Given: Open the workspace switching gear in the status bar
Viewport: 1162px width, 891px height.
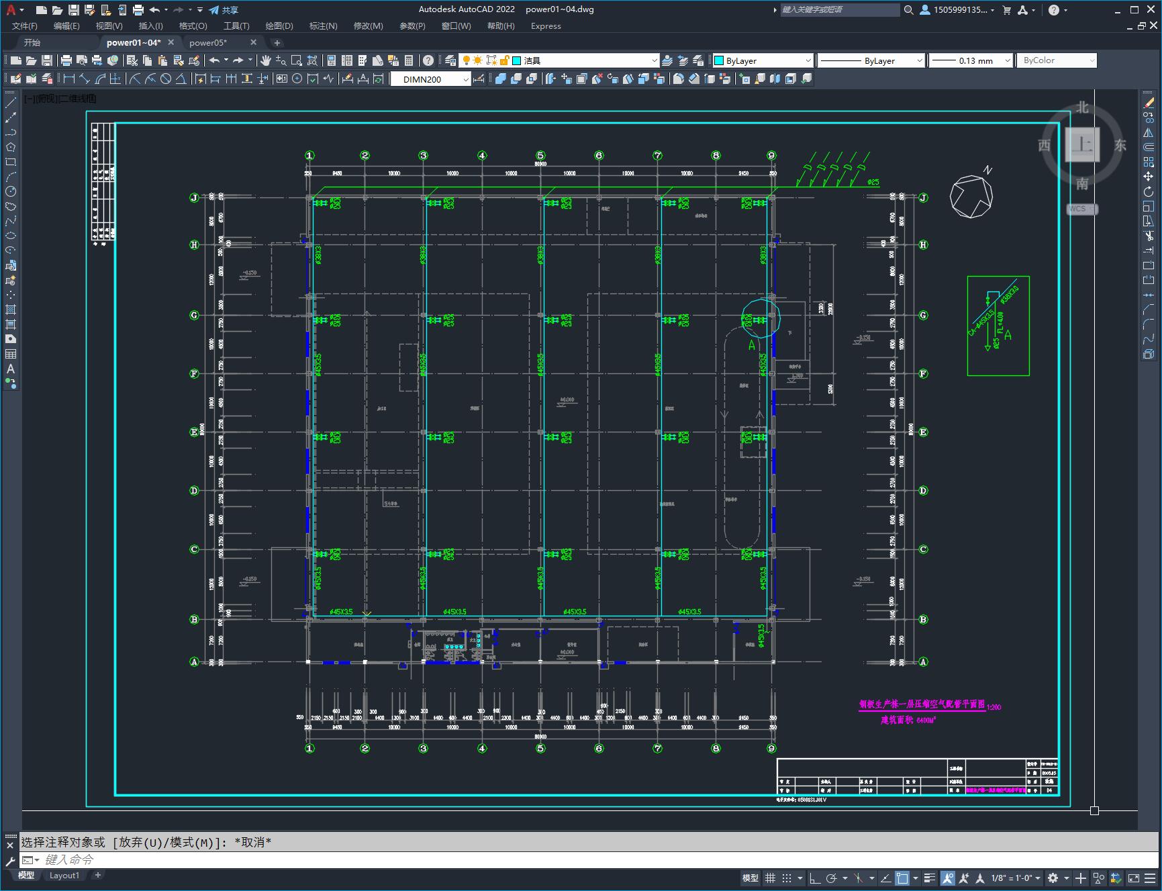Looking at the screenshot, I should pyautogui.click(x=1053, y=878).
